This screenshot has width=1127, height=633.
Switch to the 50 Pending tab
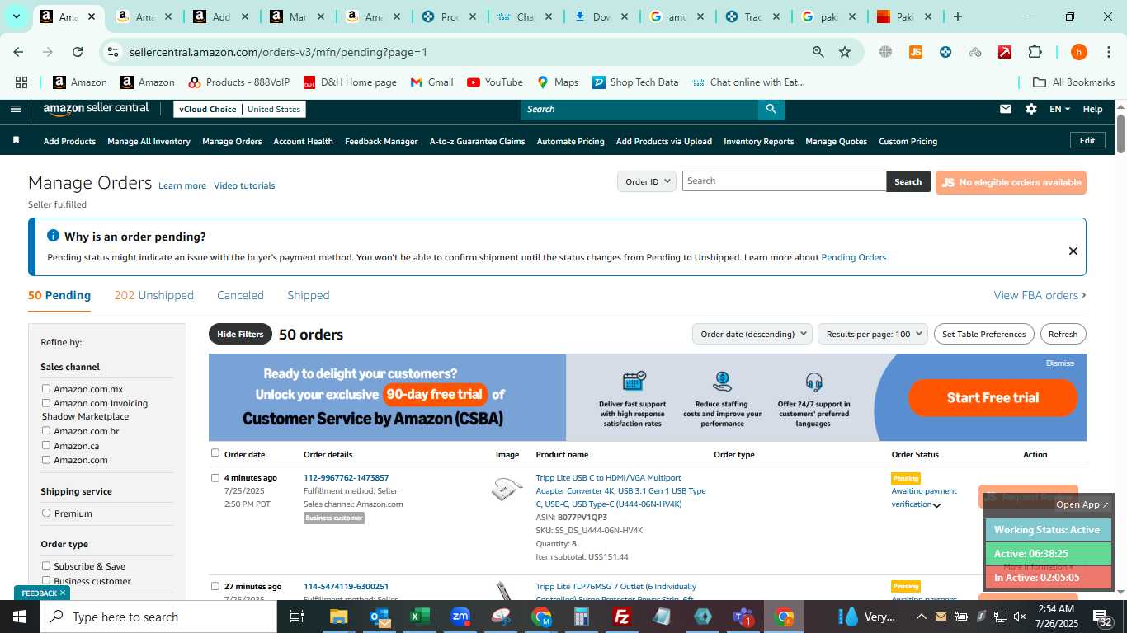click(59, 295)
